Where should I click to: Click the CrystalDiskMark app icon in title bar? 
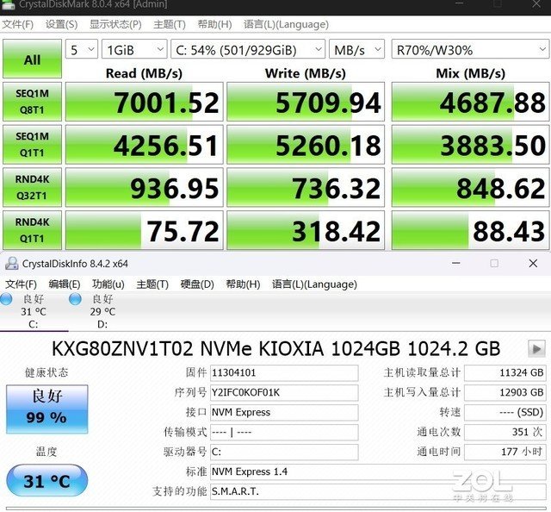(x=9, y=4)
